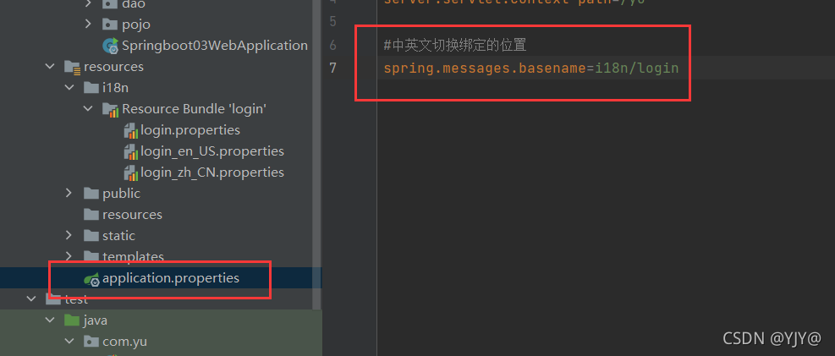Click the Chinese comment on line 6

[x=455, y=45]
